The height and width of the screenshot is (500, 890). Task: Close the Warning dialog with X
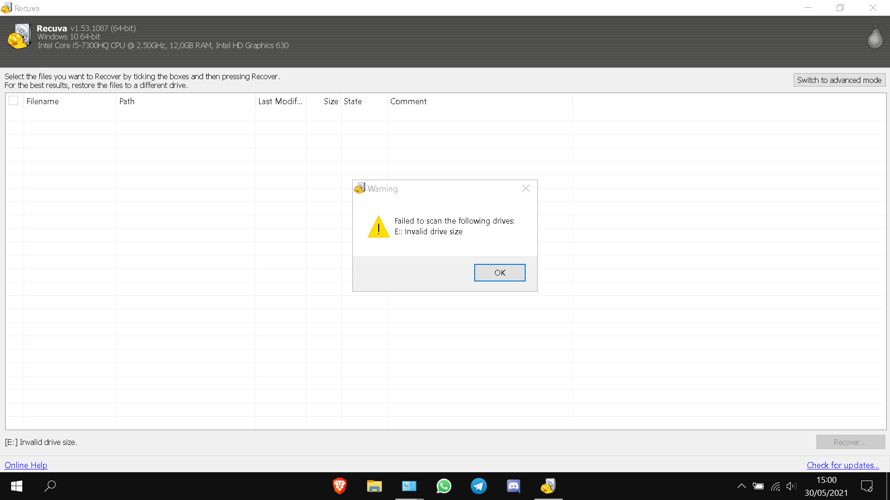(526, 188)
